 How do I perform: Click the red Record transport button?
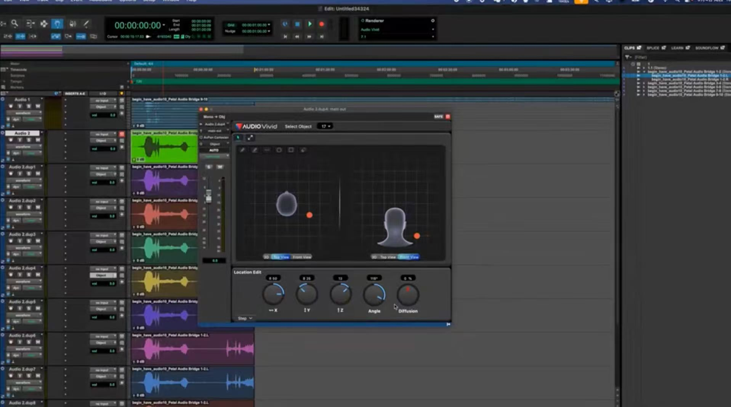[x=322, y=24]
